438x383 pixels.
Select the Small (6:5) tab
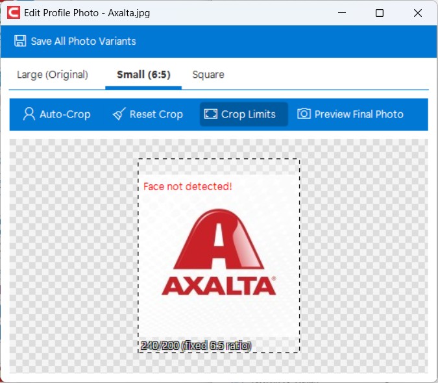(143, 75)
